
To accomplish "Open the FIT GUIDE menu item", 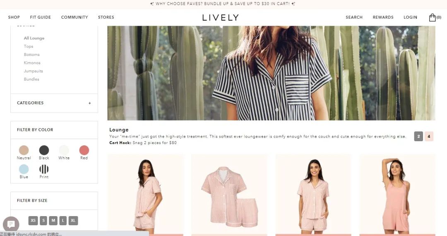I will [x=41, y=17].
